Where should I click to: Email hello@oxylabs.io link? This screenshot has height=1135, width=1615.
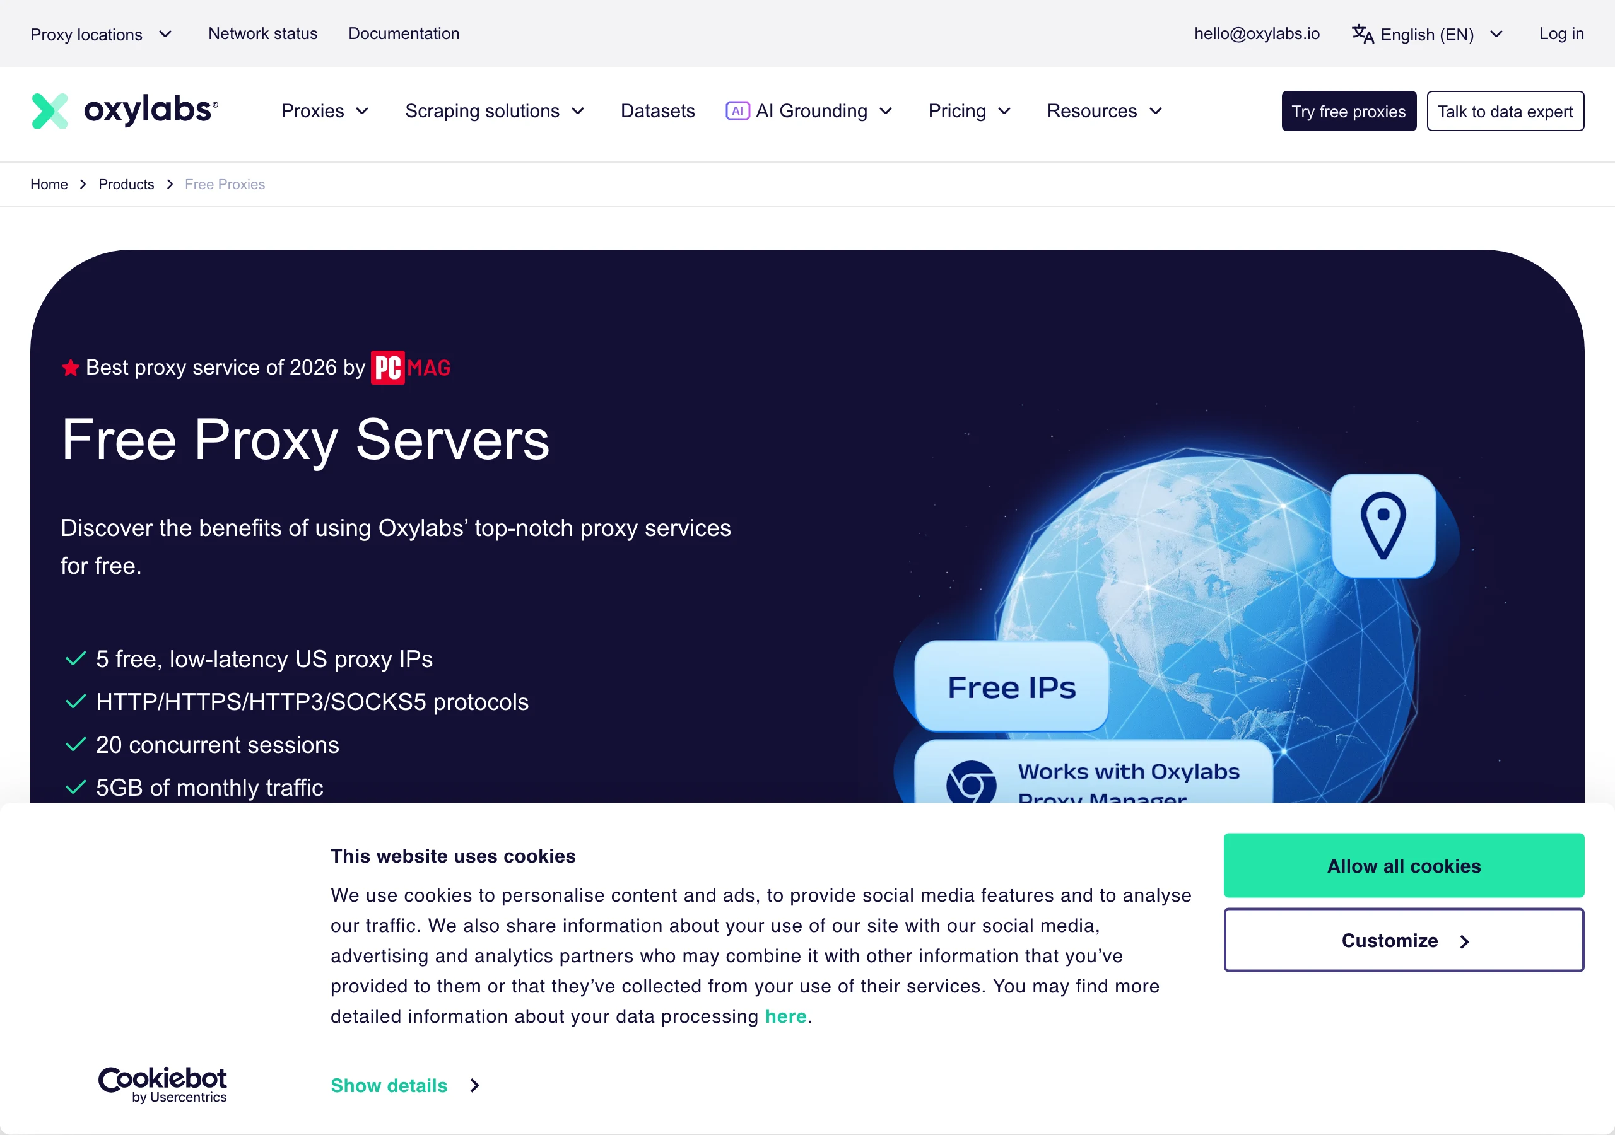tap(1257, 33)
